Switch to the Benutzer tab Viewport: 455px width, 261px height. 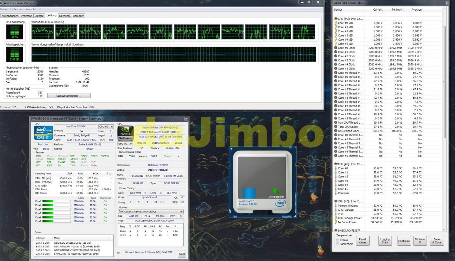pos(78,16)
